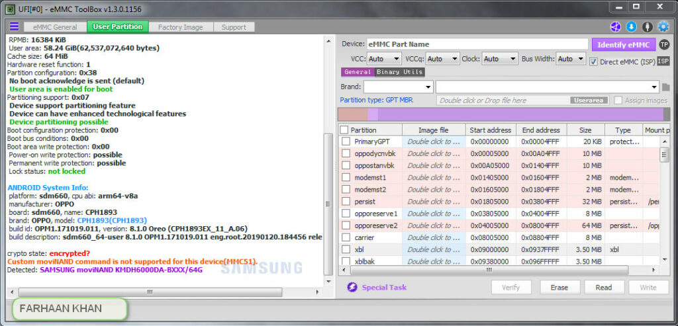
Task: Click the globe network icon
Action: (616, 27)
